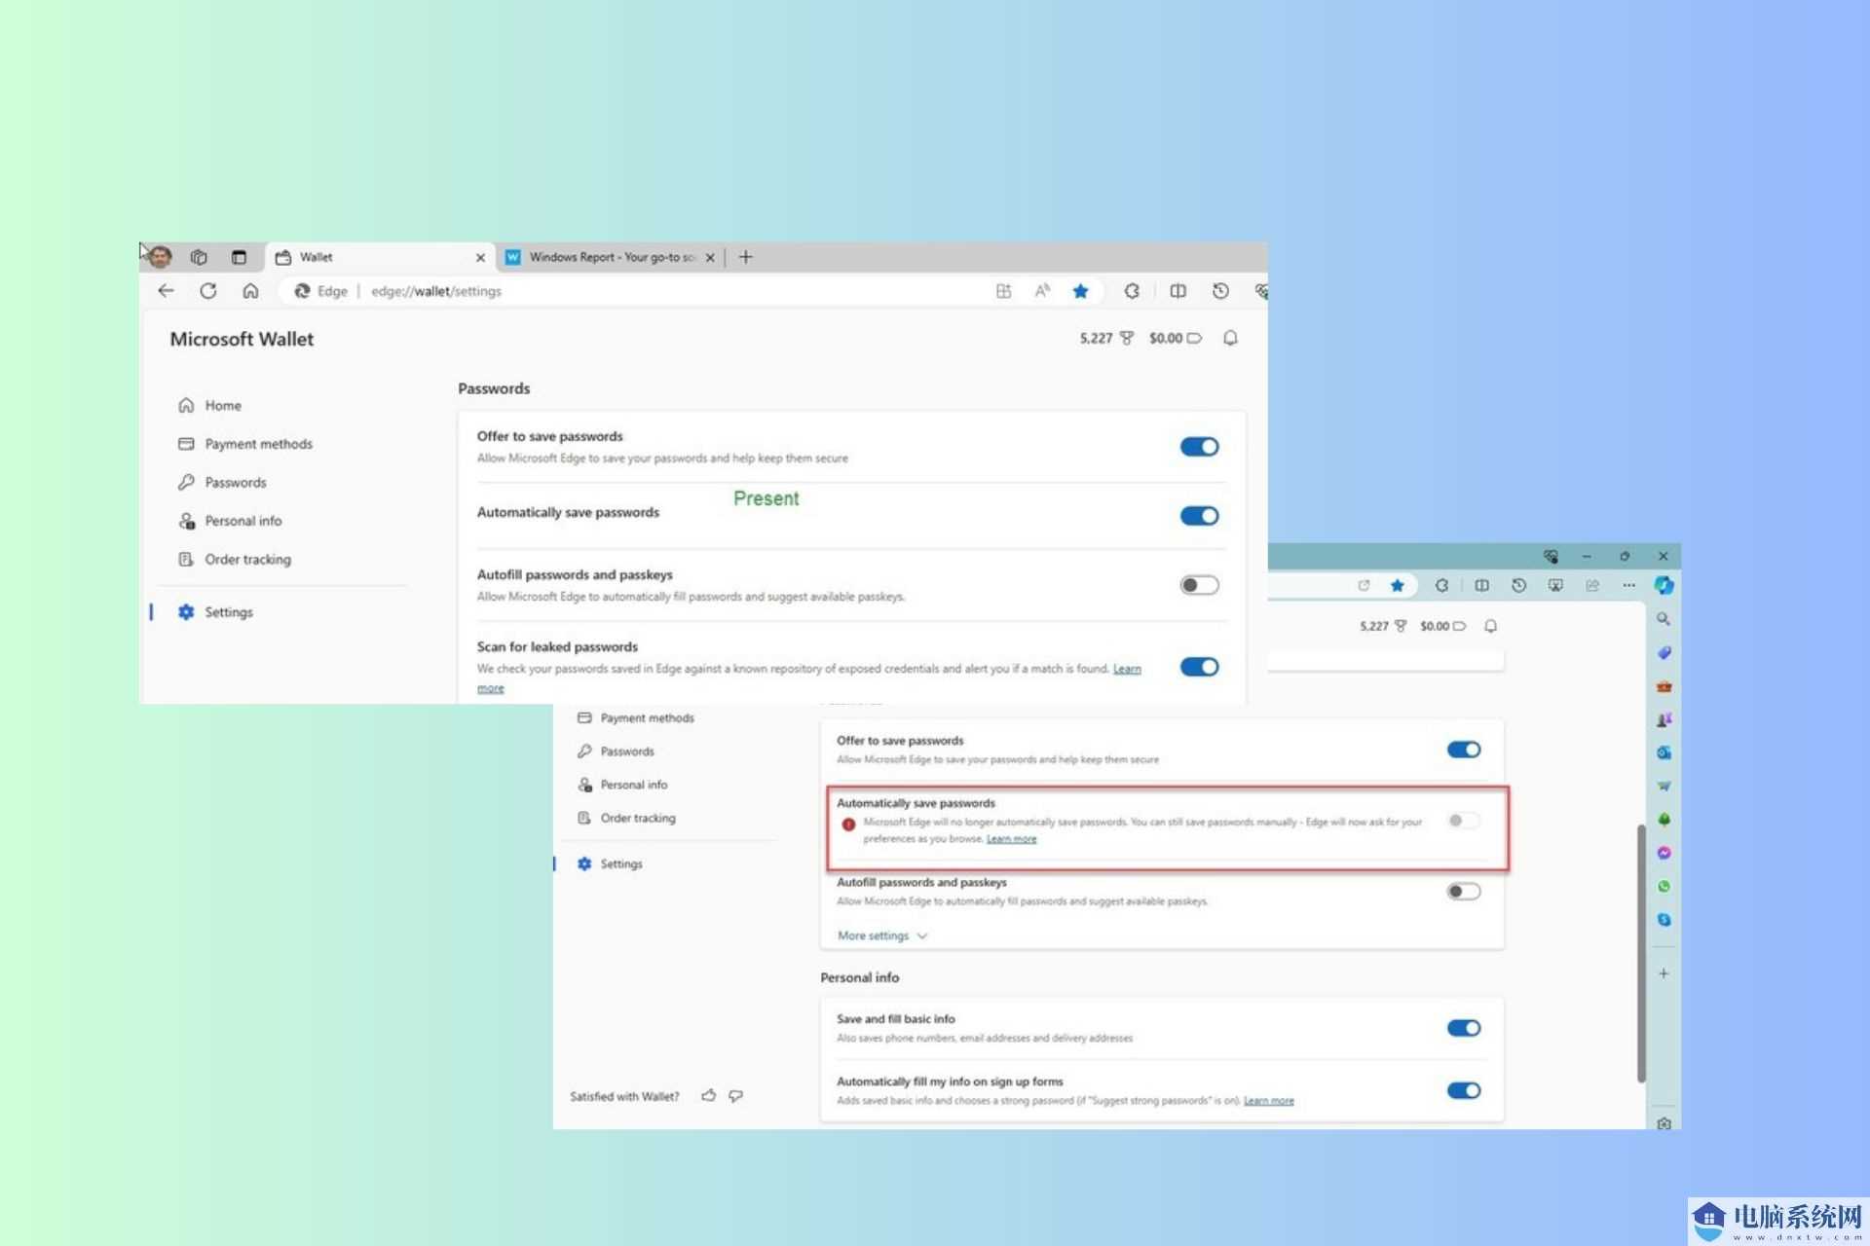
Task: Select the Payment methods icon
Action: click(x=185, y=442)
